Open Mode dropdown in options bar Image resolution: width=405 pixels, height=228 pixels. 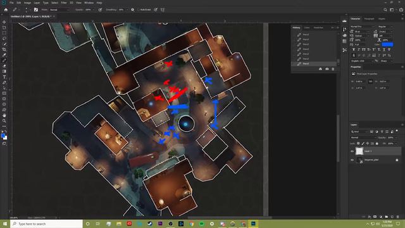click(x=60, y=10)
